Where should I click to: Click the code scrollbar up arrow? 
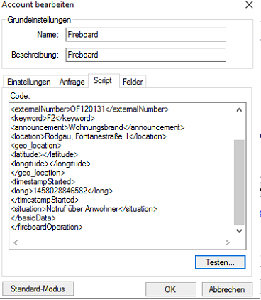tap(239, 110)
